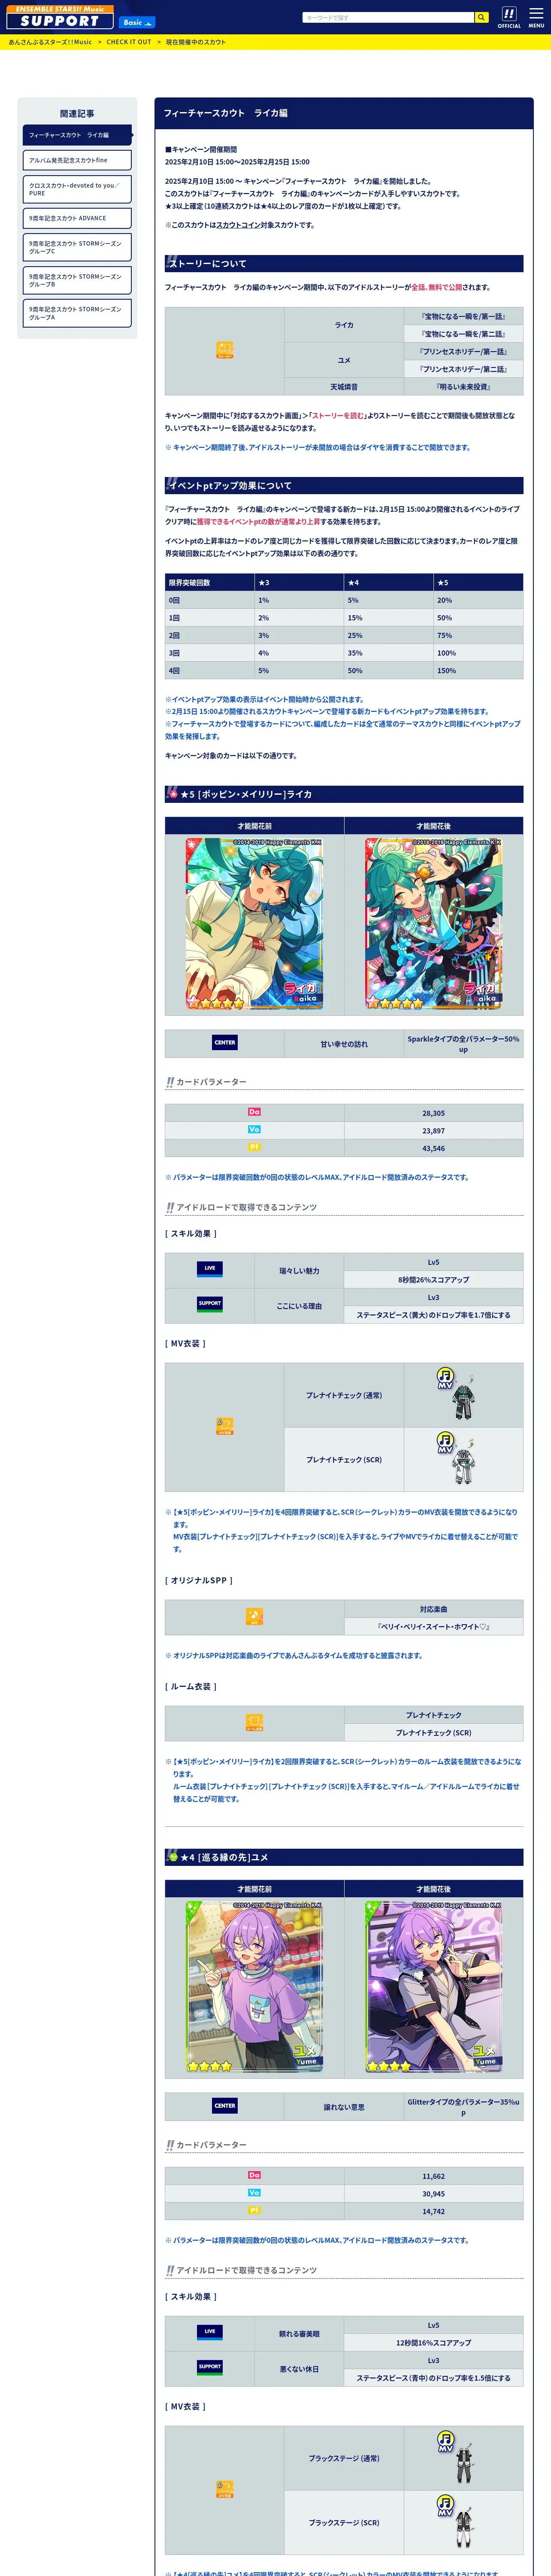This screenshot has height=2576, width=551.
Task: Click the original SPP icon
Action: click(x=254, y=1616)
